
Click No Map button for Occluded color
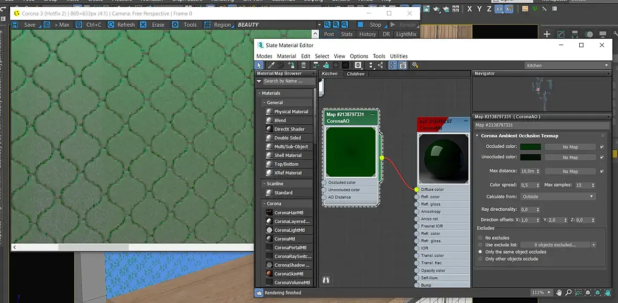click(x=570, y=147)
